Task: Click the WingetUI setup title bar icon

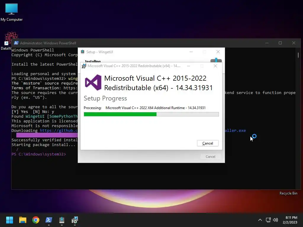Action: coord(83,52)
